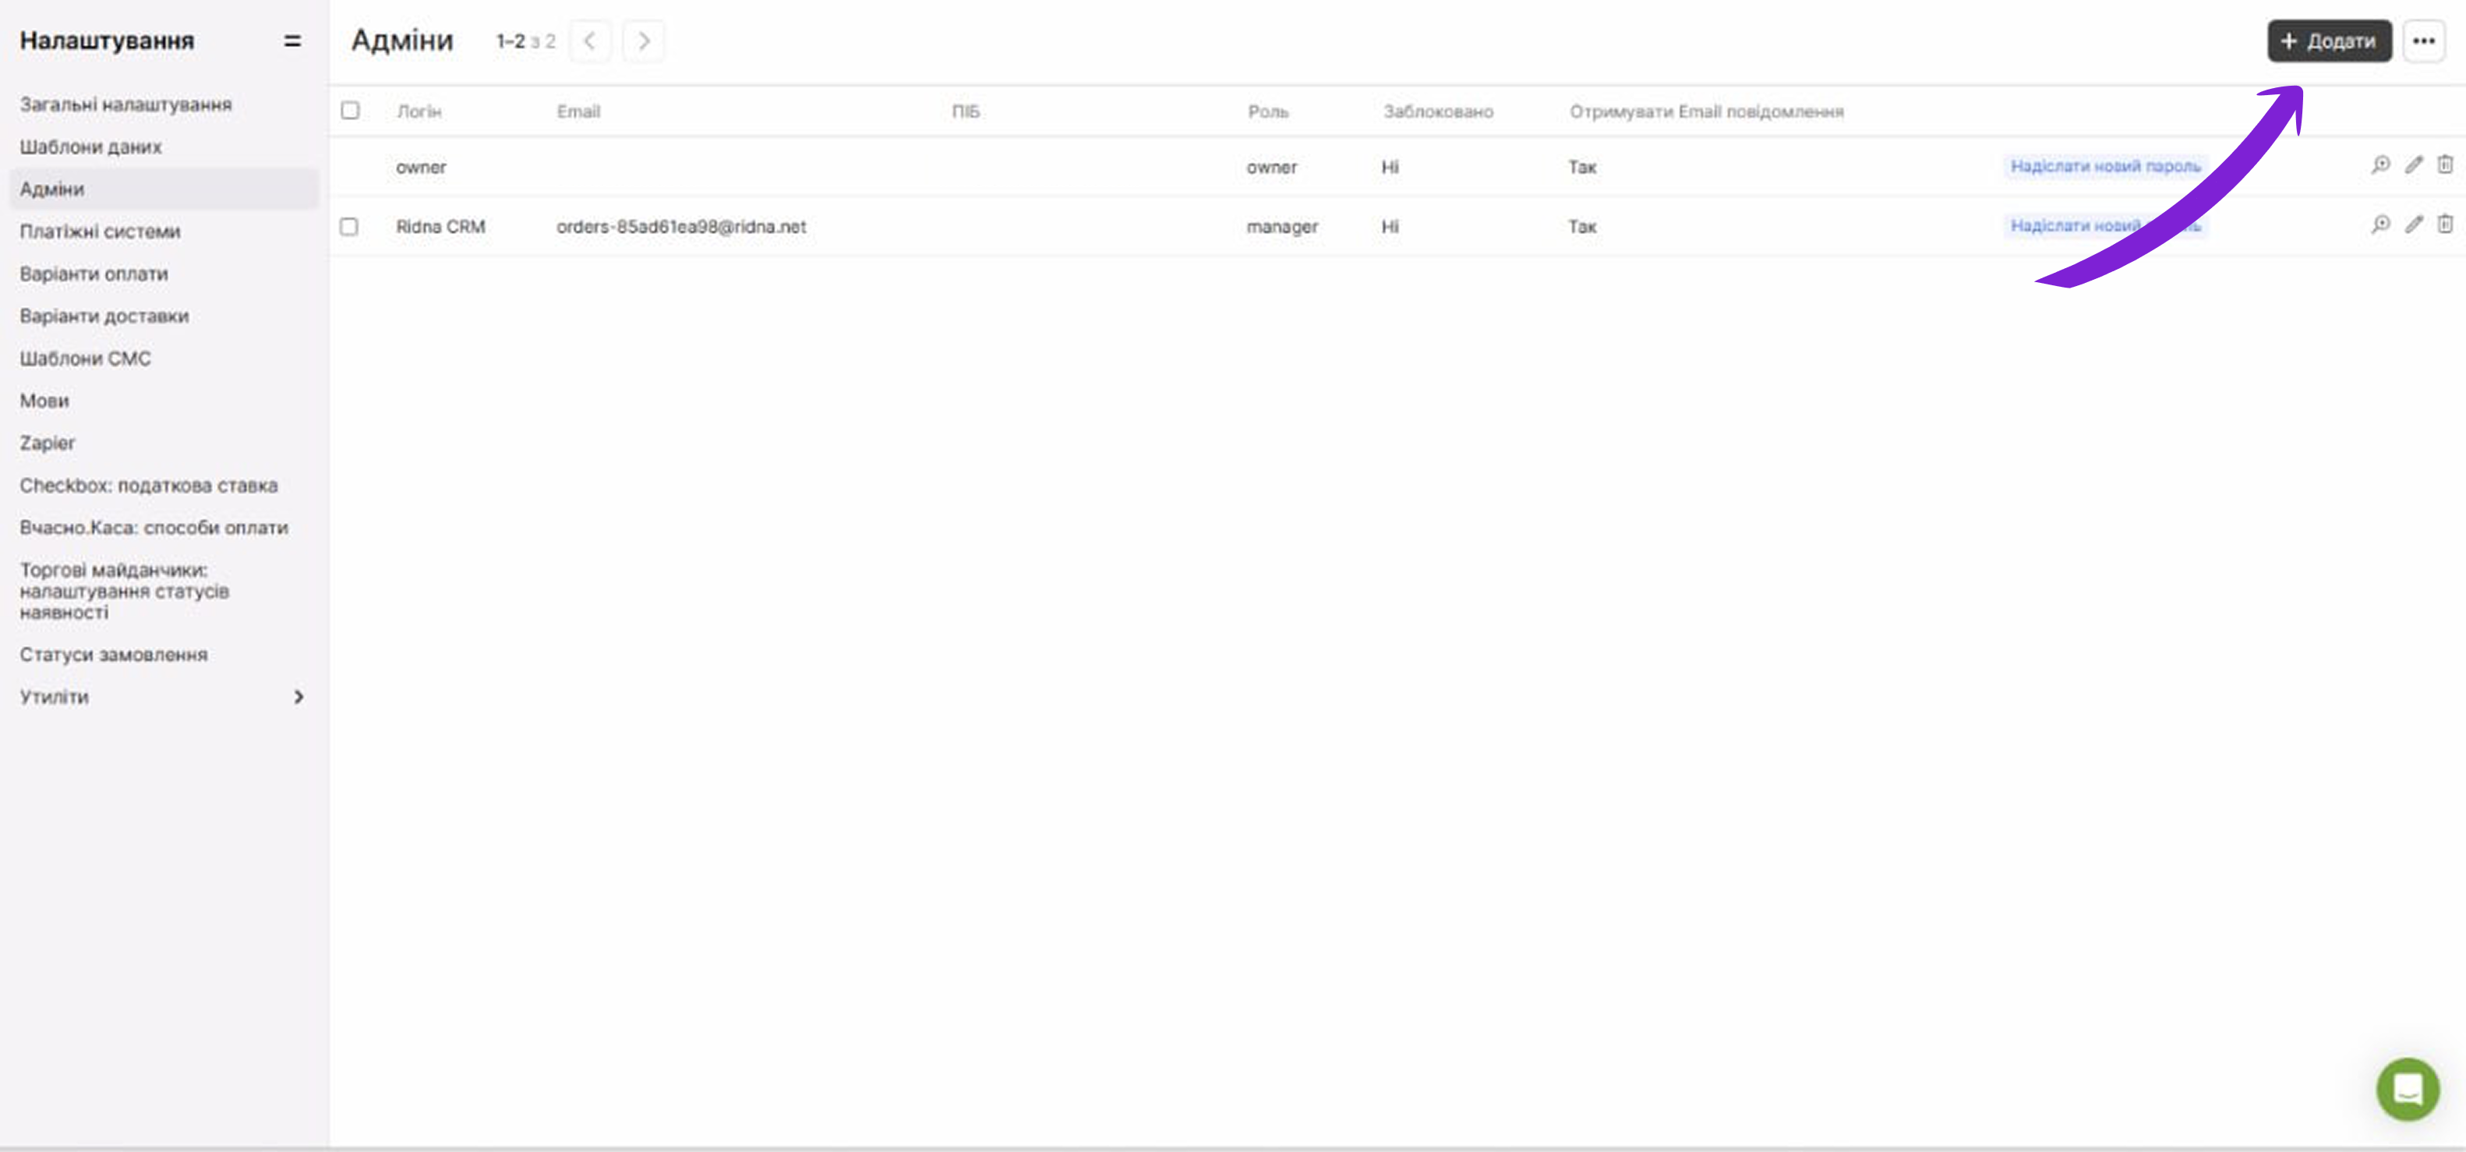Sort by Роль column header
2466x1152 pixels.
pyautogui.click(x=1267, y=111)
